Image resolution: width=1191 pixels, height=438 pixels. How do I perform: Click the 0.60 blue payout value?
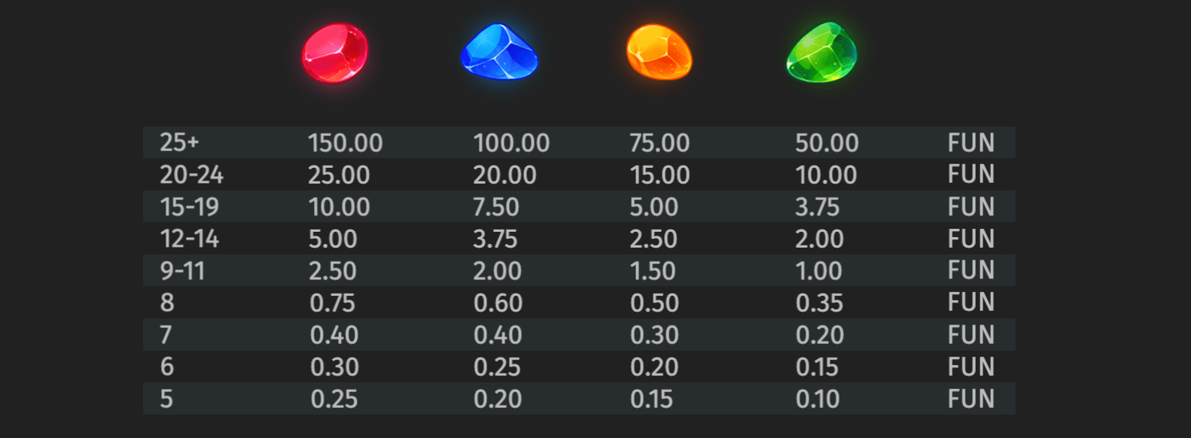click(498, 303)
